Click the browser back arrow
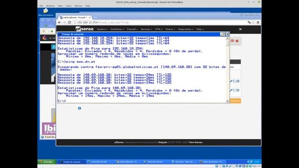299x168 pixels. [x=59, y=22]
